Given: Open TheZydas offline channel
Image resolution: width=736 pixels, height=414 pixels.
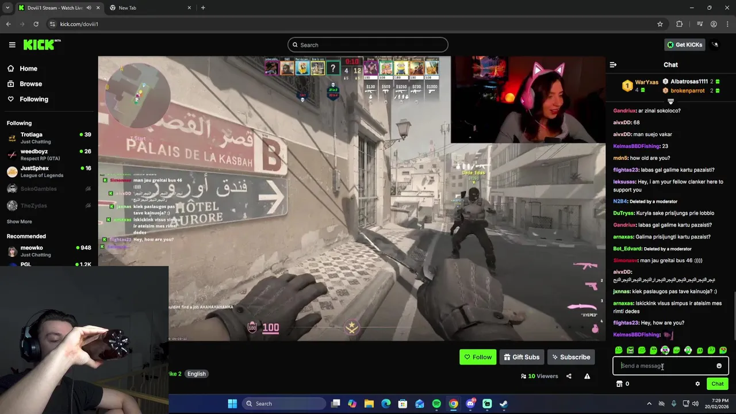Looking at the screenshot, I should coord(49,205).
